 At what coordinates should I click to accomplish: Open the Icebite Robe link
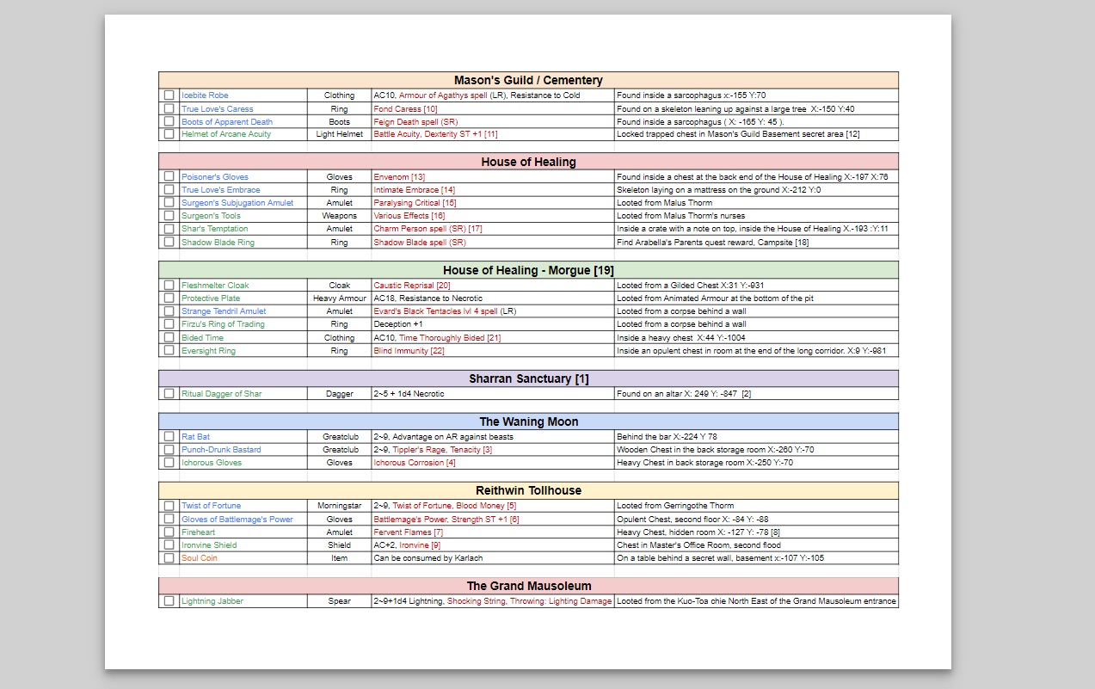(205, 95)
